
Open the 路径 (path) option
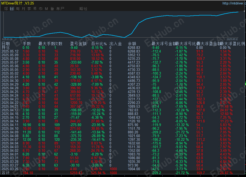(x=83, y=9)
